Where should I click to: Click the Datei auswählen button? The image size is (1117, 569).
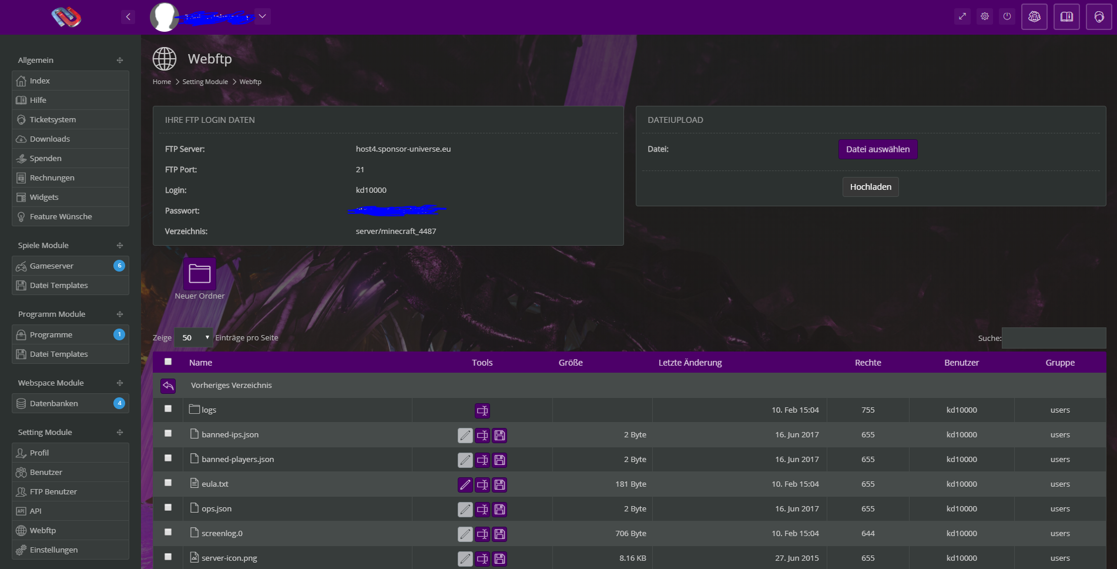[x=877, y=149]
